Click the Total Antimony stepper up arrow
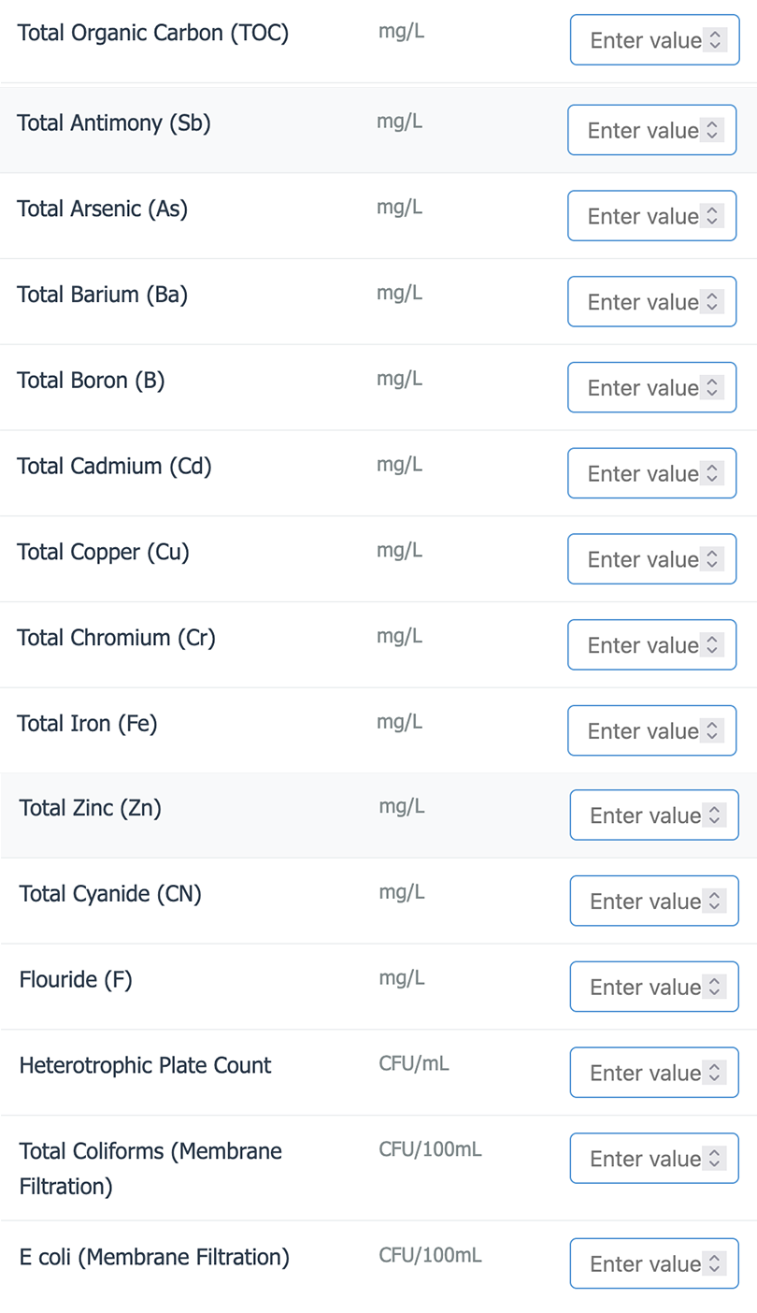Viewport: 757px width, 1313px height. coord(714,125)
